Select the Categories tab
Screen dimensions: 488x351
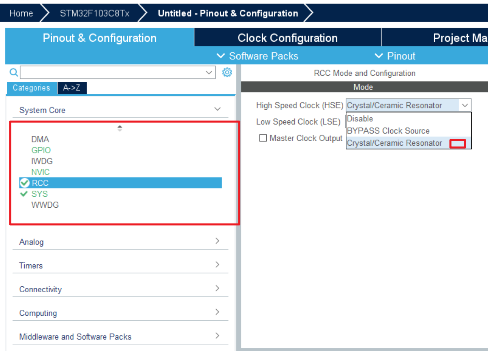pyautogui.click(x=31, y=88)
